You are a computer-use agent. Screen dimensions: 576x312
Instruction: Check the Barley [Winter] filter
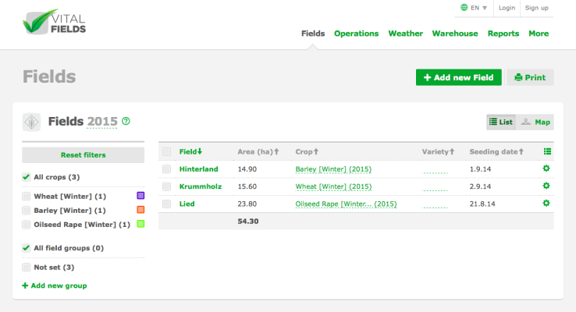click(x=26, y=211)
